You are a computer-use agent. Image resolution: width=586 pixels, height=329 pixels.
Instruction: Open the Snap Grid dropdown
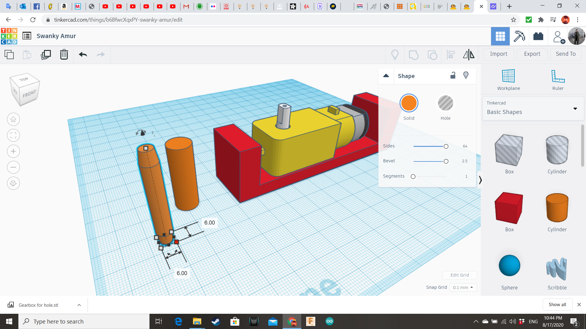[x=463, y=287]
